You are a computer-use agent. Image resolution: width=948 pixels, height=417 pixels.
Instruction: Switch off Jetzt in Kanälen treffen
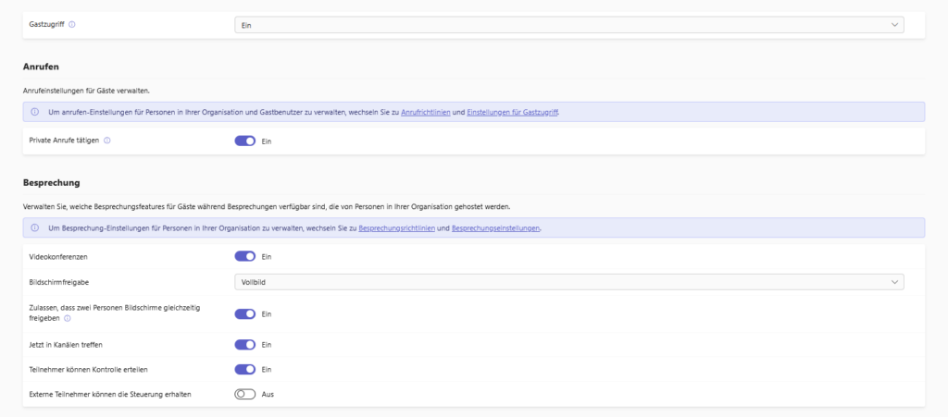(244, 345)
